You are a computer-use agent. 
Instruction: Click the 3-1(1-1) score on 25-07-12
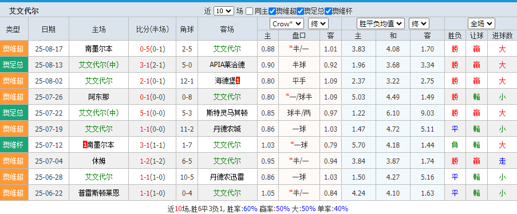point(152,145)
